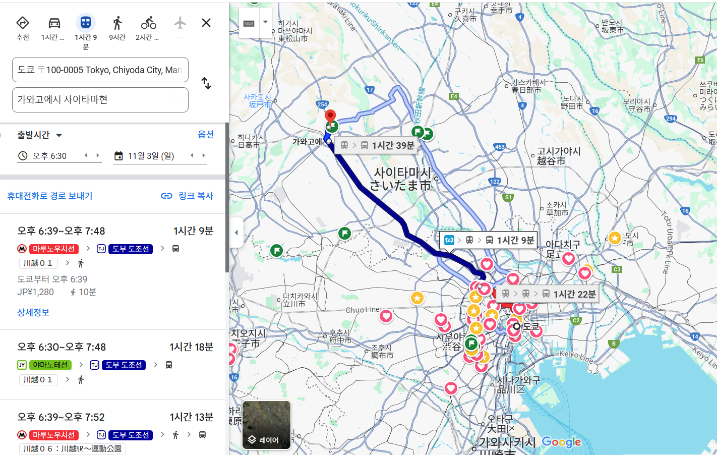Click the 1시간 22분 route label on map
The width and height of the screenshot is (717, 455).
click(x=548, y=294)
